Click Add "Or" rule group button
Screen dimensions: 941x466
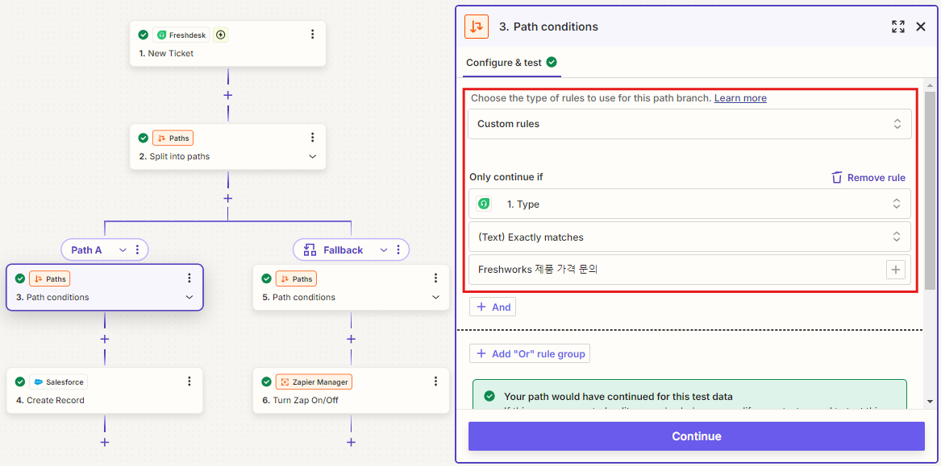pyautogui.click(x=530, y=353)
